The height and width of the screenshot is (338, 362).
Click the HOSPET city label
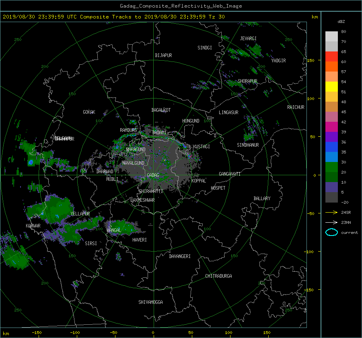click(218, 188)
